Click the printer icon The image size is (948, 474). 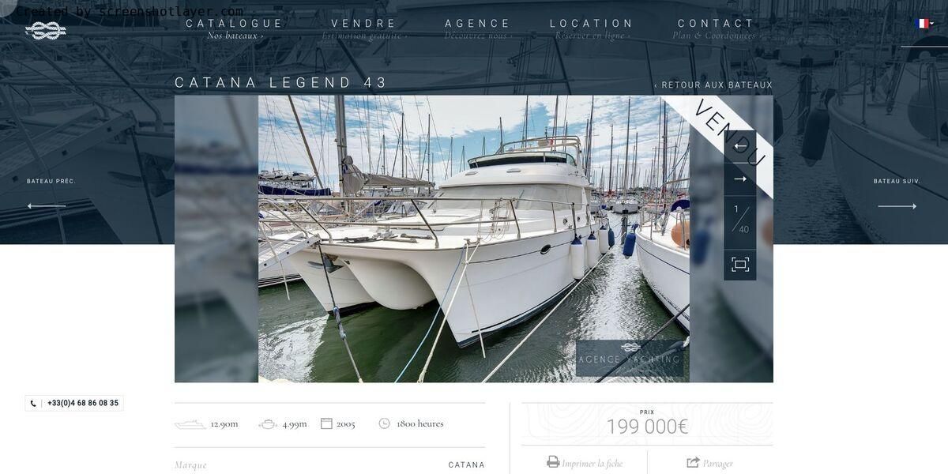553,462
